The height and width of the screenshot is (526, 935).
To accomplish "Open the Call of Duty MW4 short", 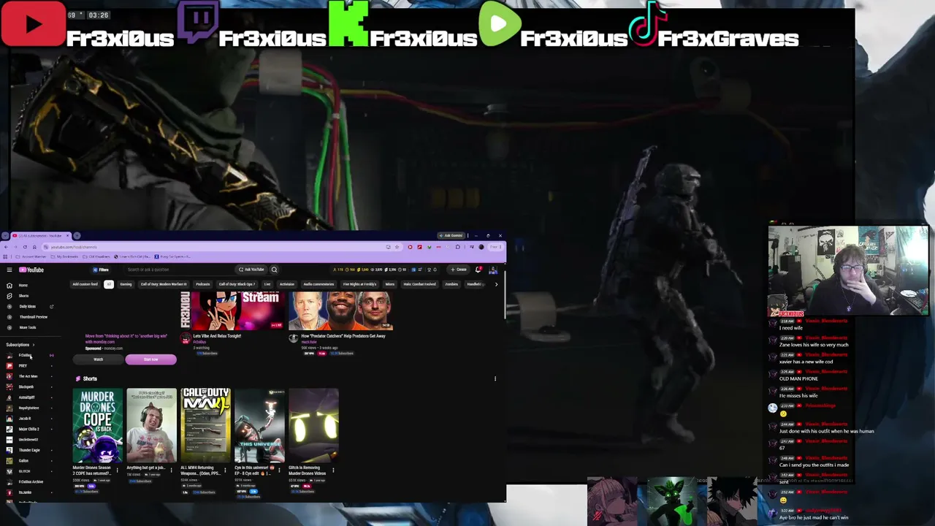I will tap(205, 425).
